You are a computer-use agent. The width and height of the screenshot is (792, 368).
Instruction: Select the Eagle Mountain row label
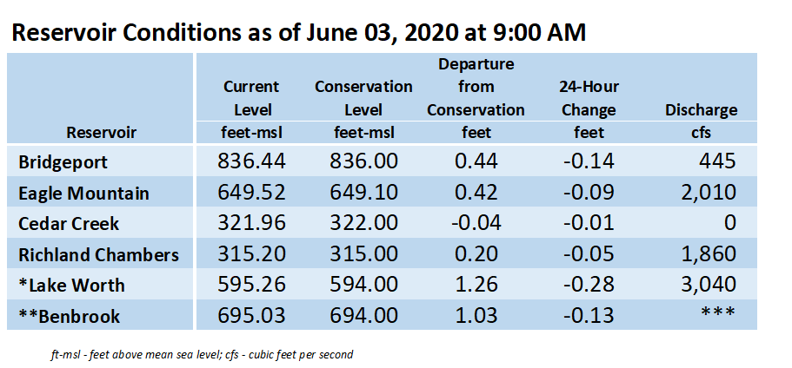[x=83, y=194]
